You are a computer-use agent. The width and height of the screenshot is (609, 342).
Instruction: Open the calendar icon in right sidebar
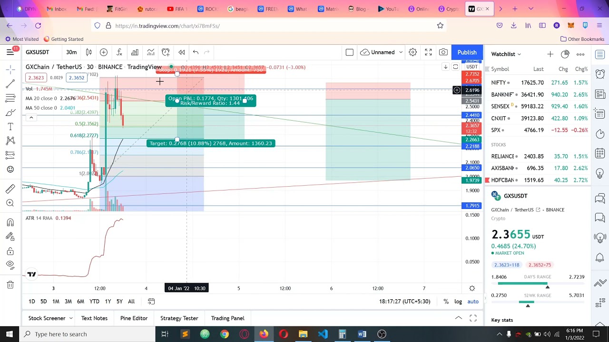(600, 153)
